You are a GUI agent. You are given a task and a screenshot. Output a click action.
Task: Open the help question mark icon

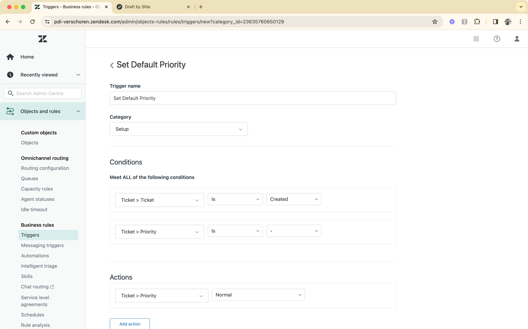pos(497,39)
